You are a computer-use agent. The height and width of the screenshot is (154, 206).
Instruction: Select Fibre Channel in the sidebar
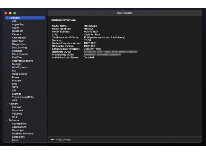coord(20,54)
